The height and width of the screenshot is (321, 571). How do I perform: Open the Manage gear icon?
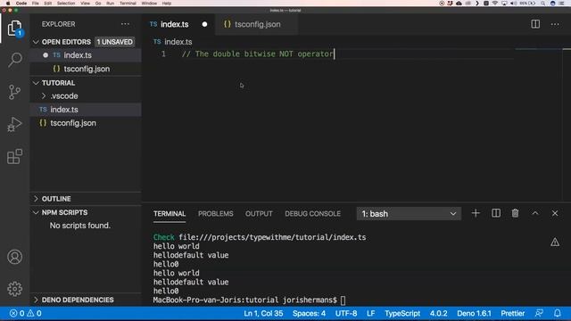14,289
